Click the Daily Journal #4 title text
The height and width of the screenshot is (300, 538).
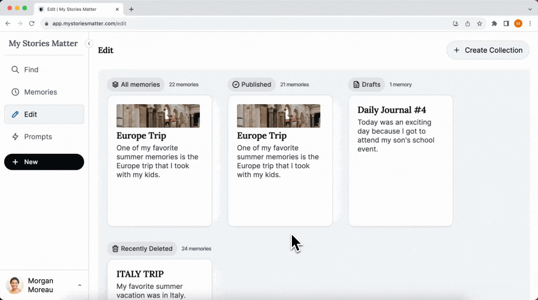(x=392, y=110)
